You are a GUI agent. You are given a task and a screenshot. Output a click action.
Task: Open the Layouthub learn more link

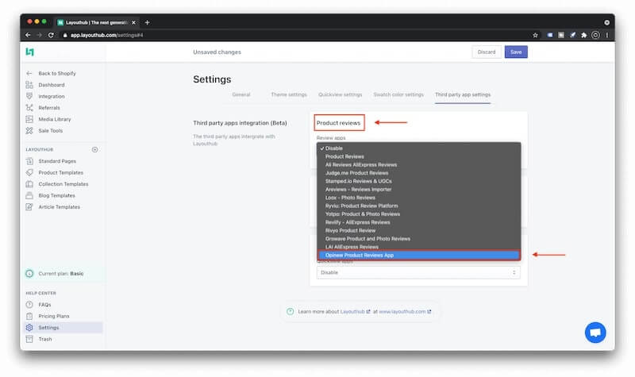coord(355,311)
